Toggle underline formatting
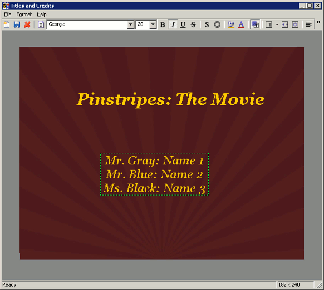This screenshot has height=290, width=324. tap(183, 24)
